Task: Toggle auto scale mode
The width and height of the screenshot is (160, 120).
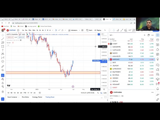Action: tap(105, 93)
